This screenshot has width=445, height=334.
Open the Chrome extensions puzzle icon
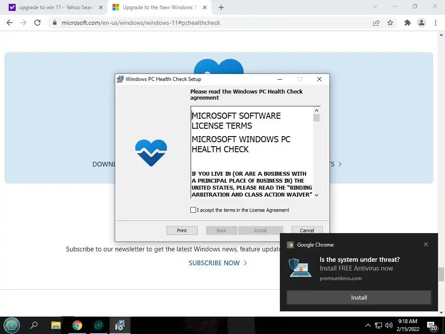point(408,23)
